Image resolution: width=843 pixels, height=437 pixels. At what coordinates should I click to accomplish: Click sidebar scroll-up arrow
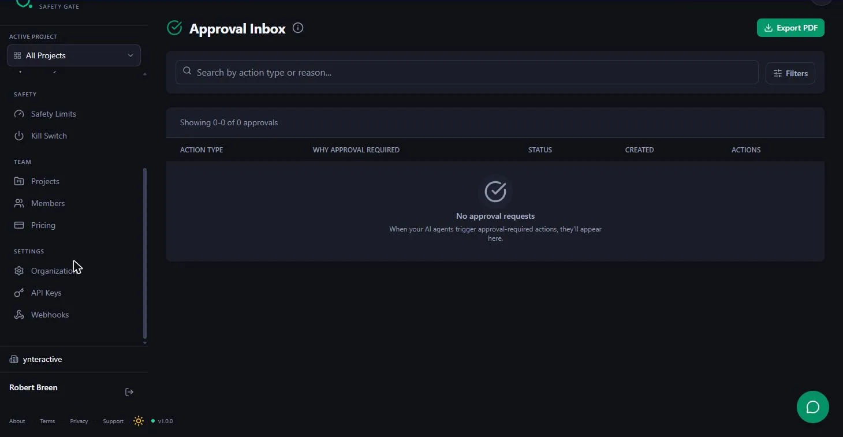144,74
